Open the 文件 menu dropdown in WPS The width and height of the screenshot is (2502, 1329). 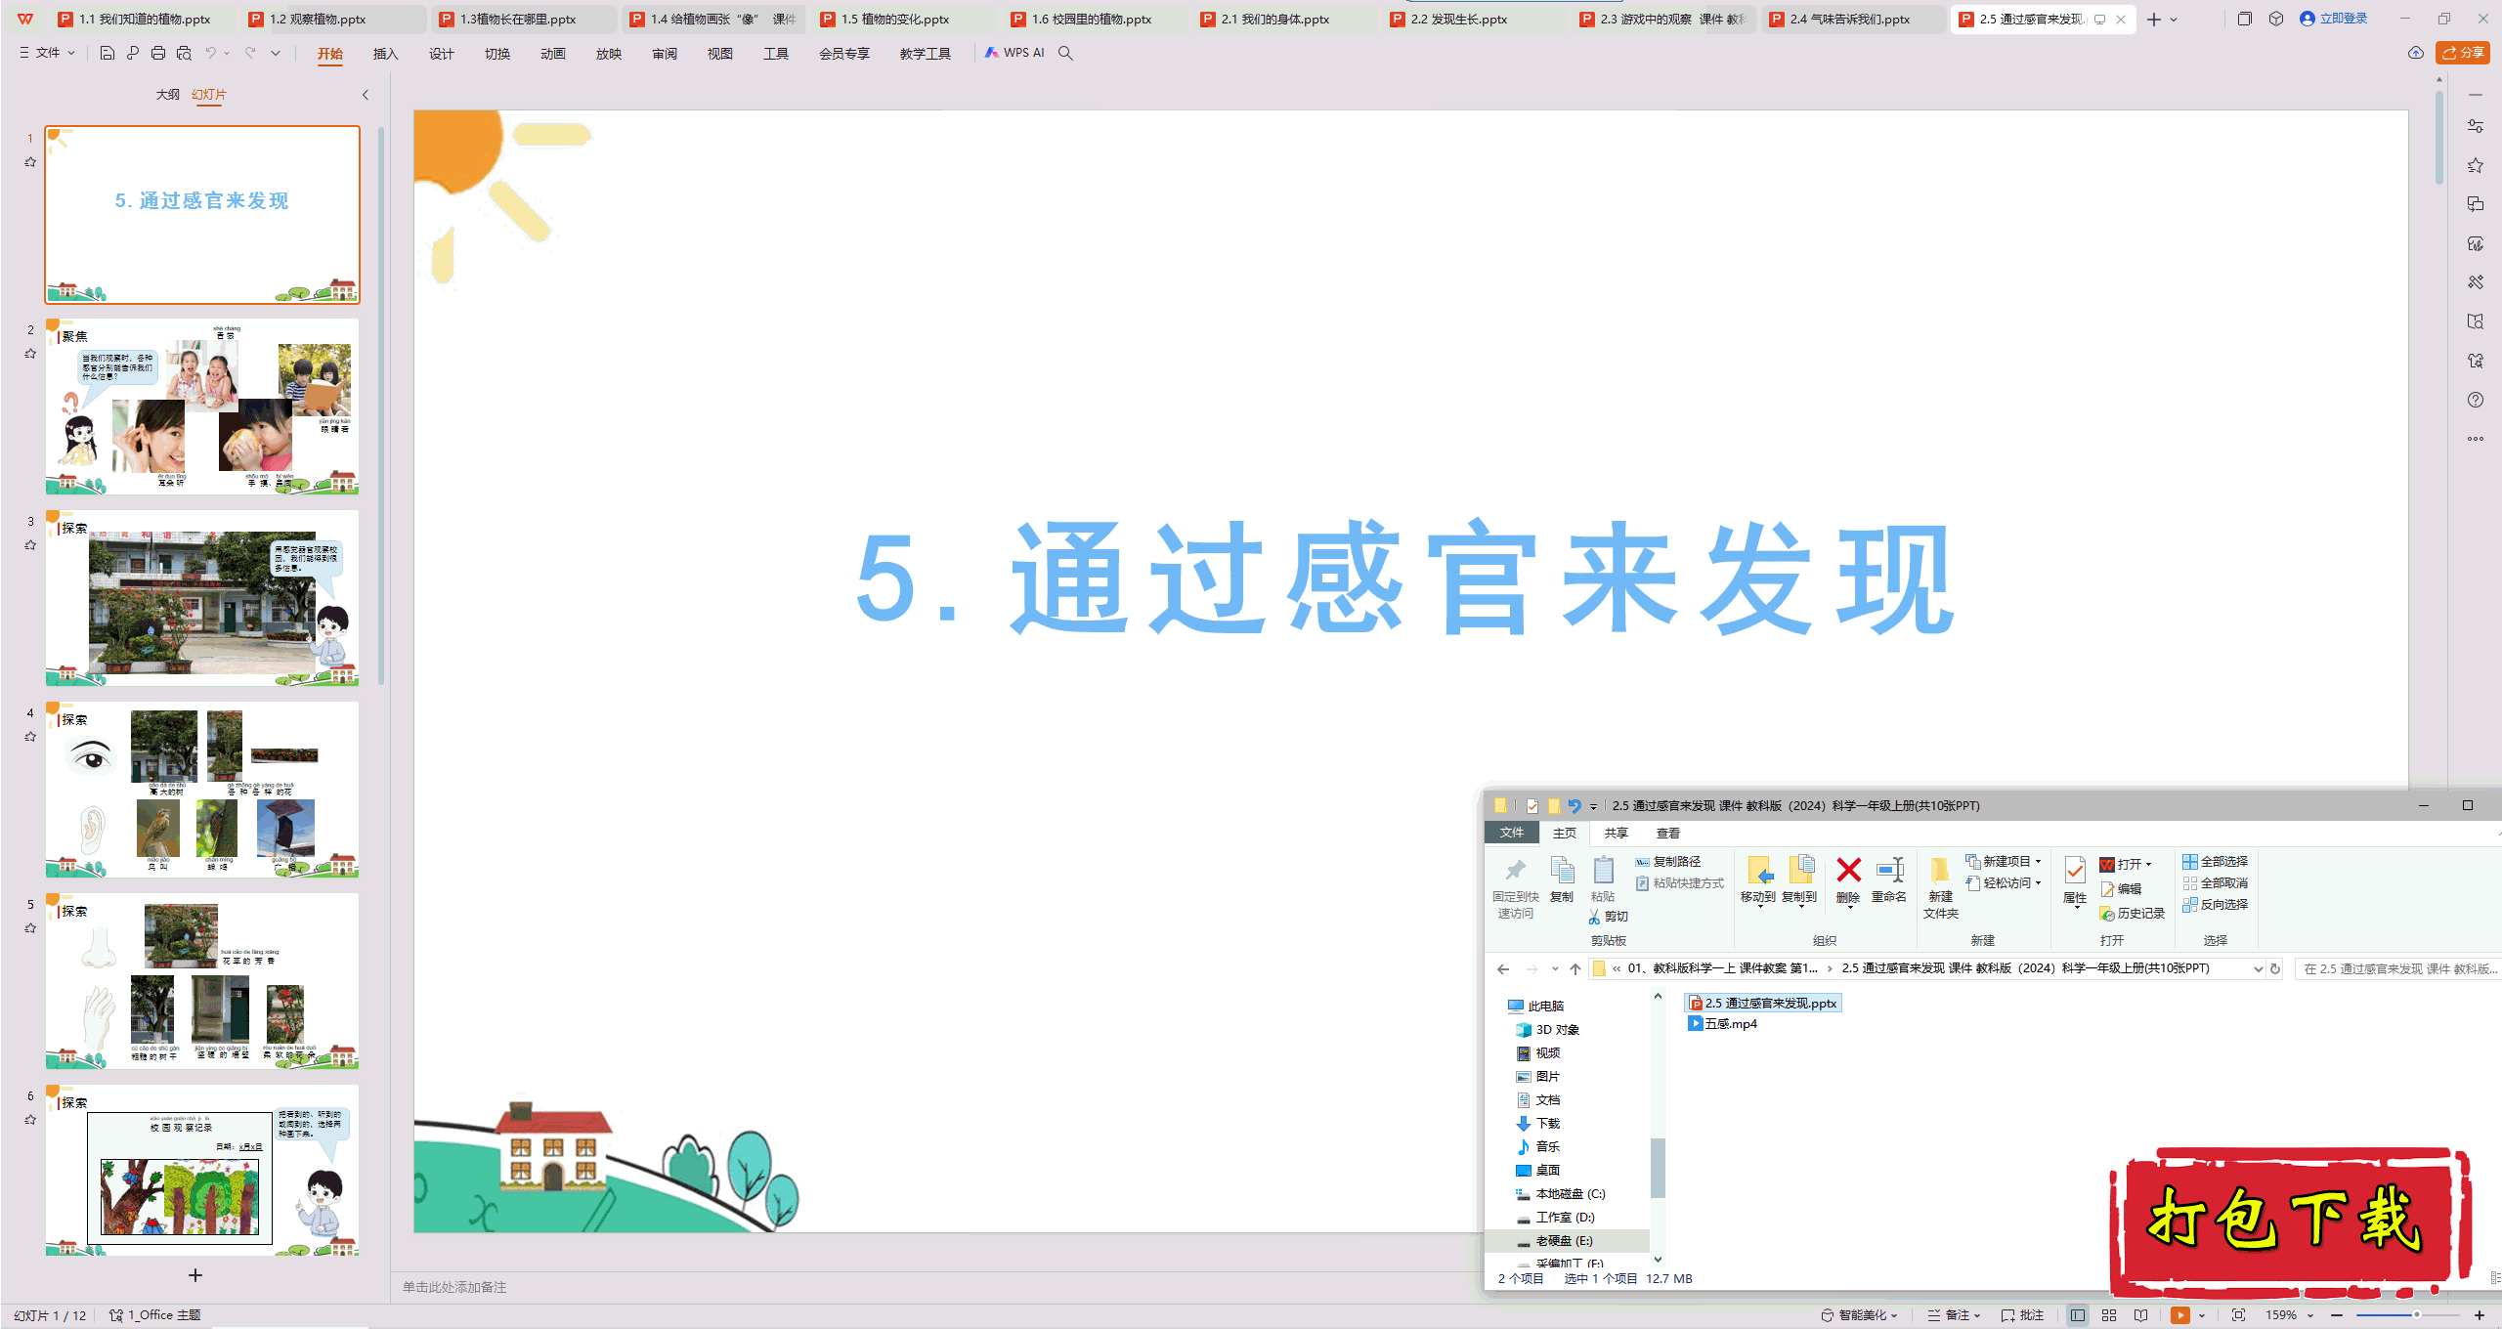click(x=47, y=53)
